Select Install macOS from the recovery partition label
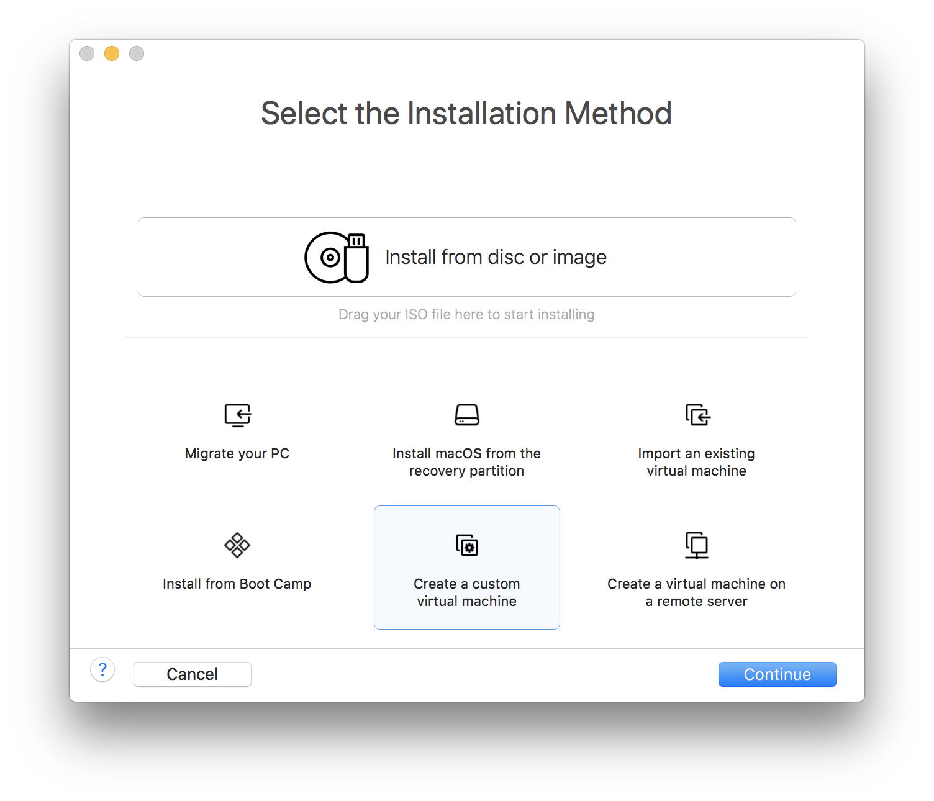The width and height of the screenshot is (934, 801). (466, 462)
